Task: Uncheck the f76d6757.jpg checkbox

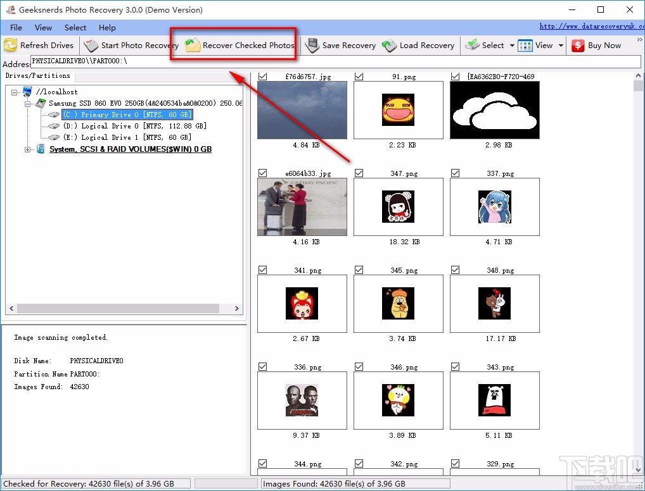Action: coord(262,77)
